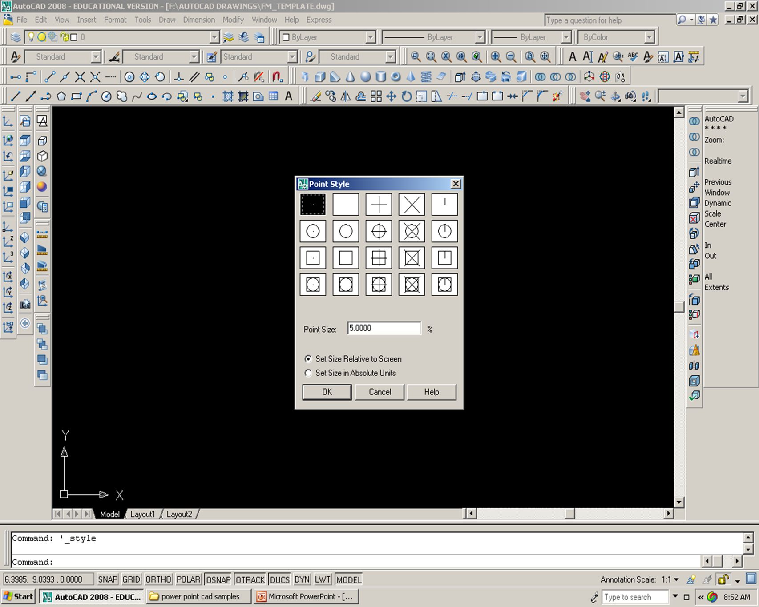Select the Move modify tool
The width and height of the screenshot is (759, 607).
pos(391,96)
